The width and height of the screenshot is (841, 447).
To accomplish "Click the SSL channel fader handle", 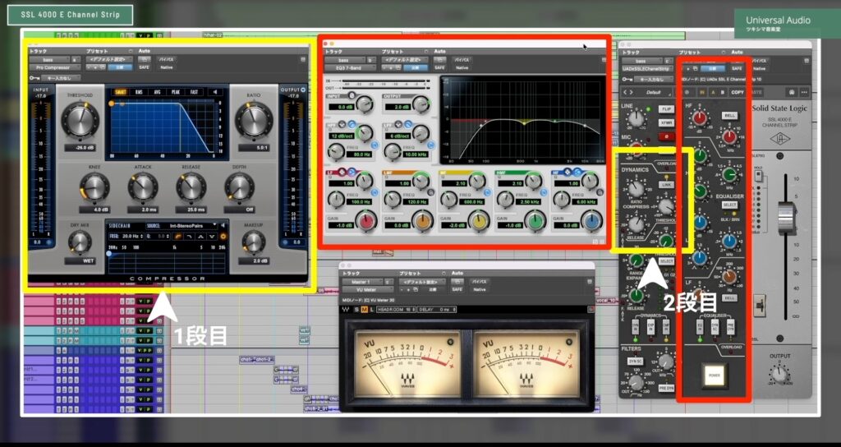I will (x=786, y=216).
